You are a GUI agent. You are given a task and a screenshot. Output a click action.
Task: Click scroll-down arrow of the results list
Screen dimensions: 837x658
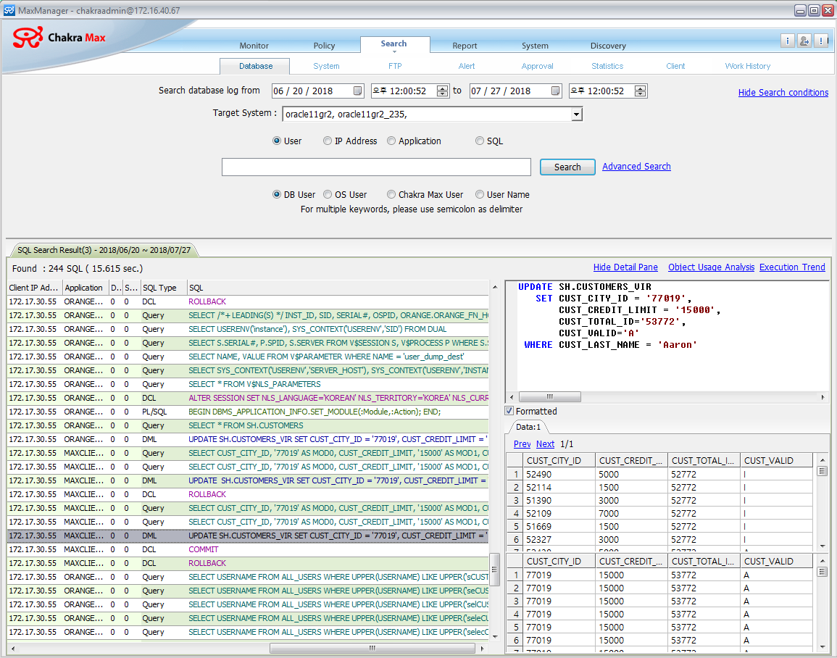pyautogui.click(x=494, y=636)
